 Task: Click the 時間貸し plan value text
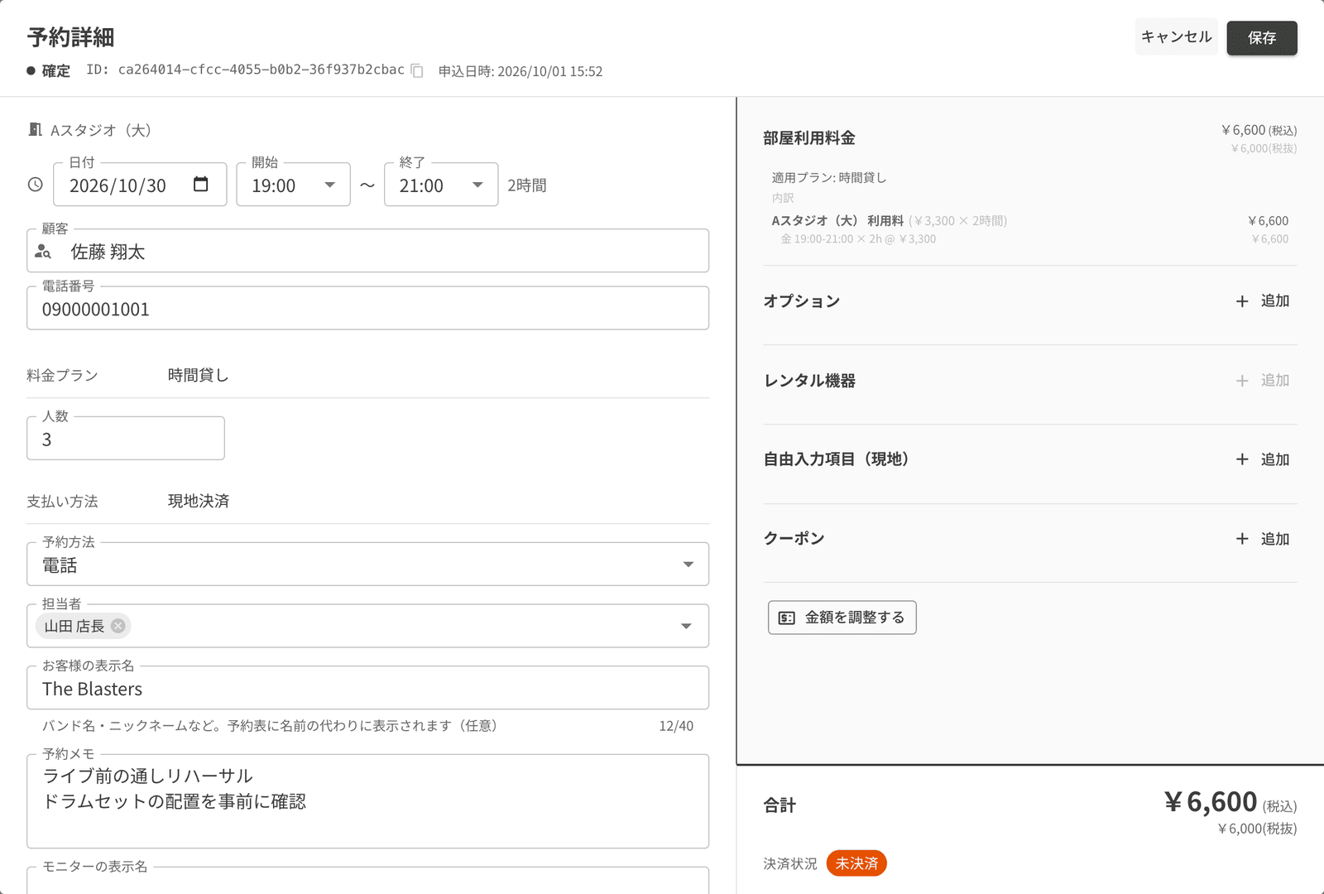(199, 375)
